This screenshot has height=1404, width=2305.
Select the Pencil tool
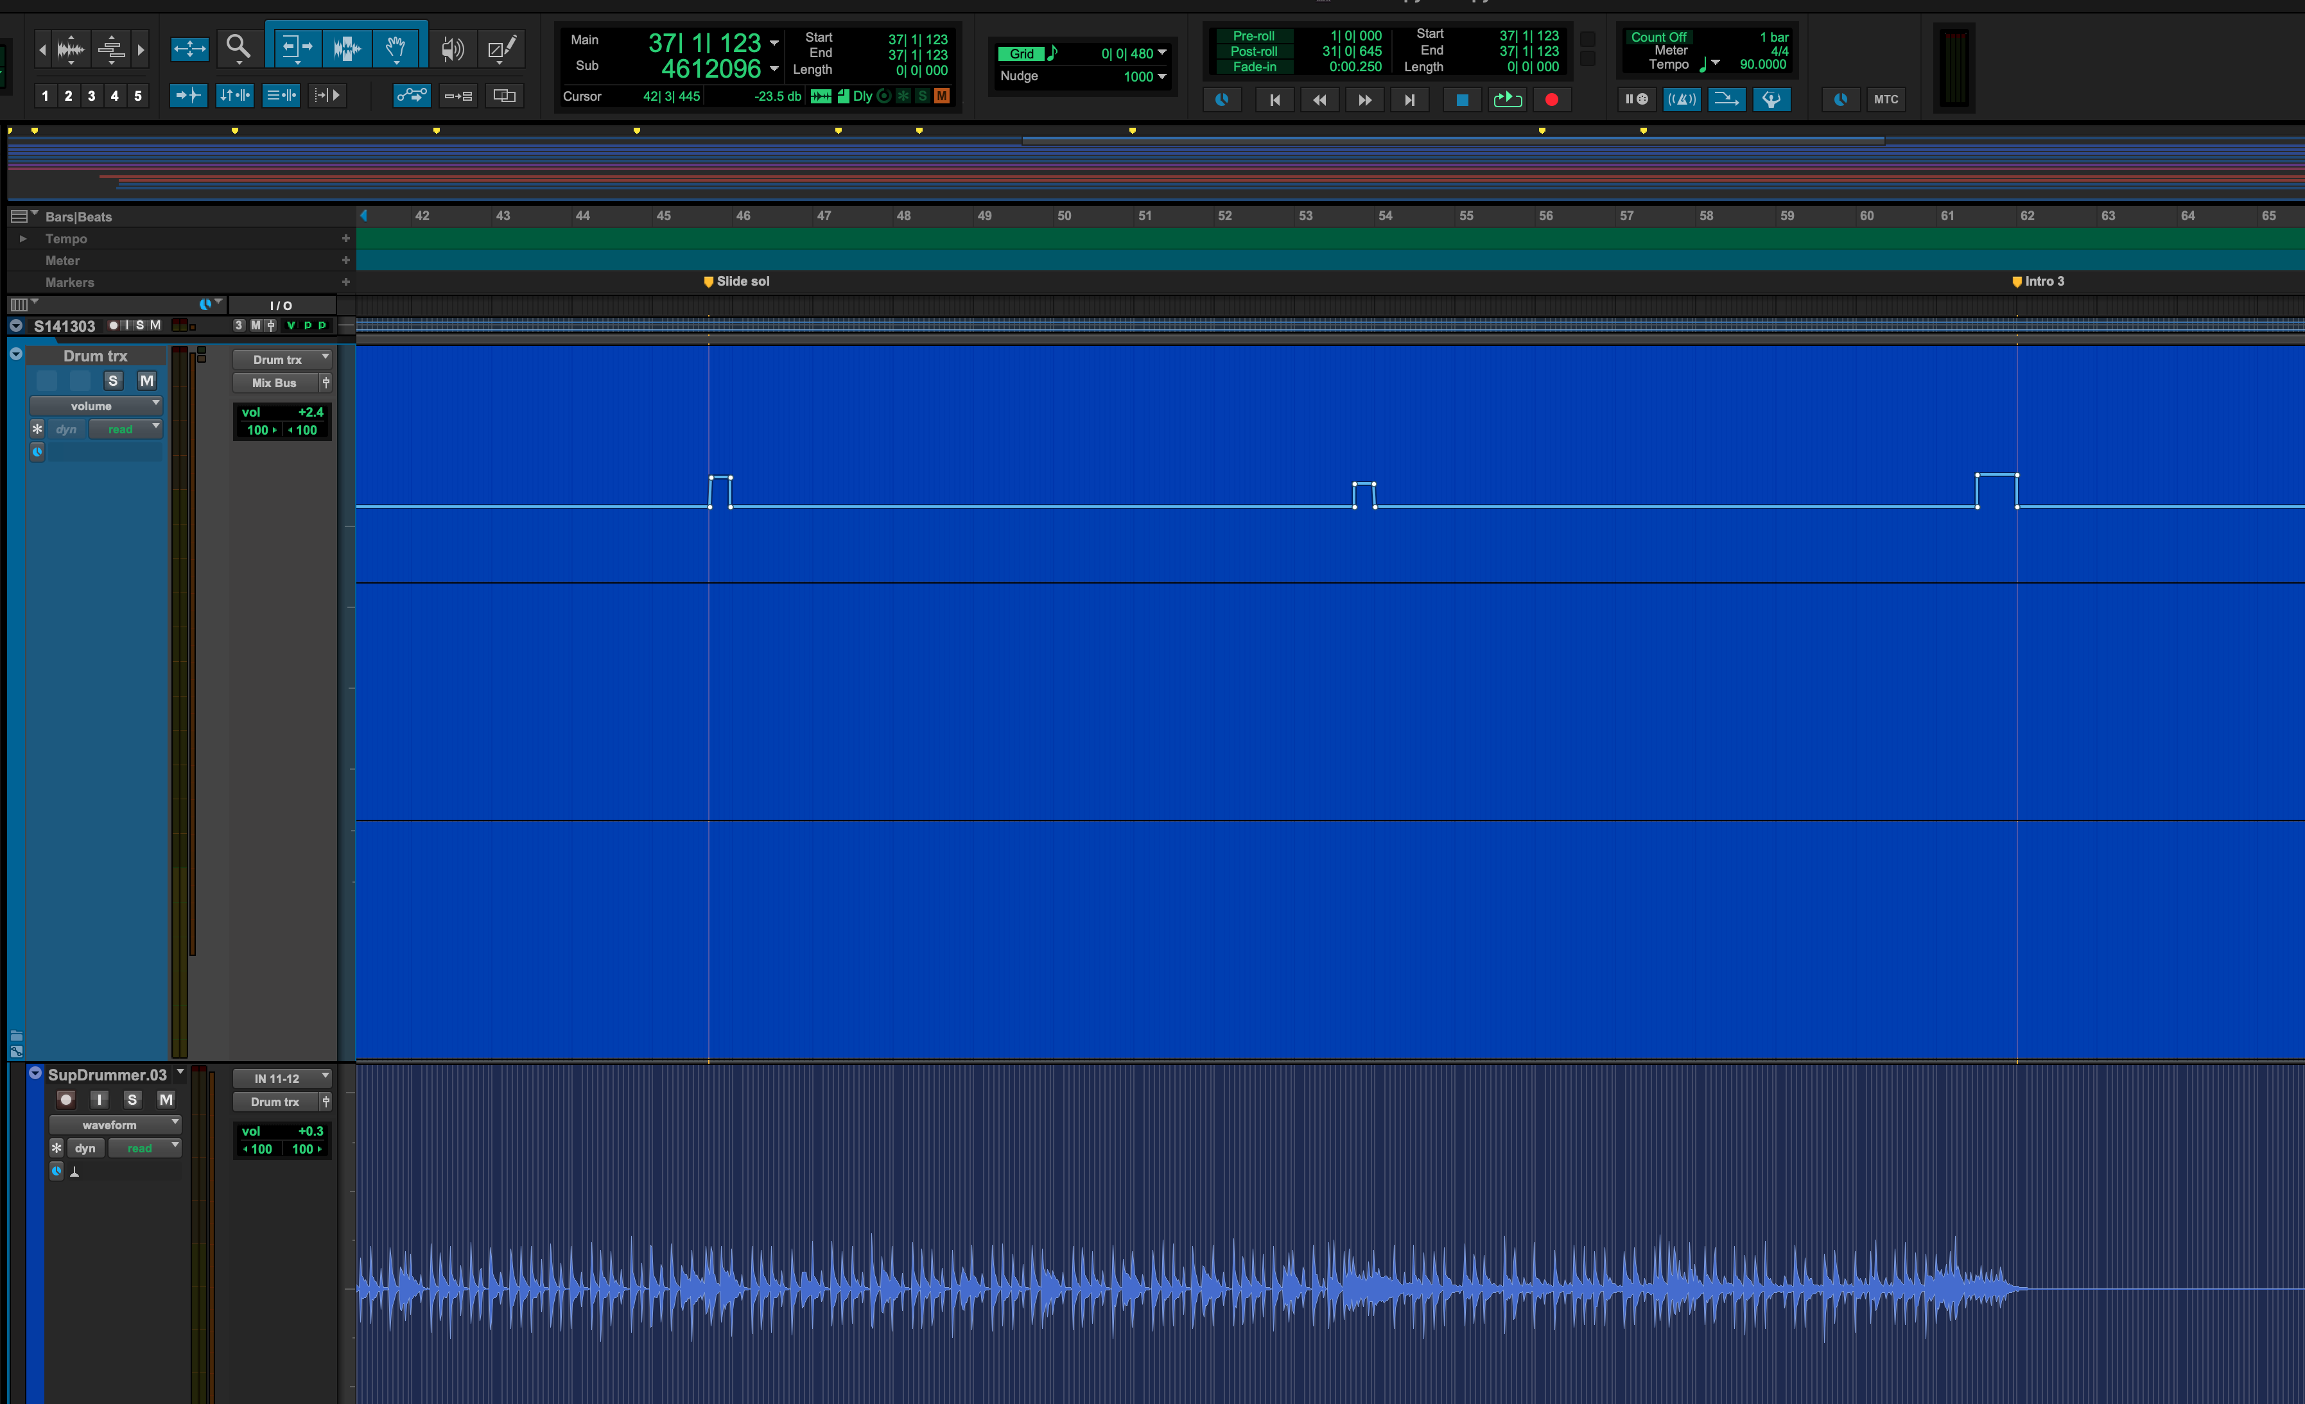coord(501,49)
